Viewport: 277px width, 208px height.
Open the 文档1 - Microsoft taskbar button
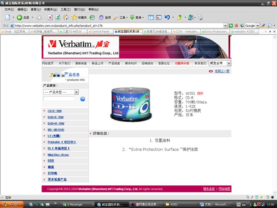[215, 205]
